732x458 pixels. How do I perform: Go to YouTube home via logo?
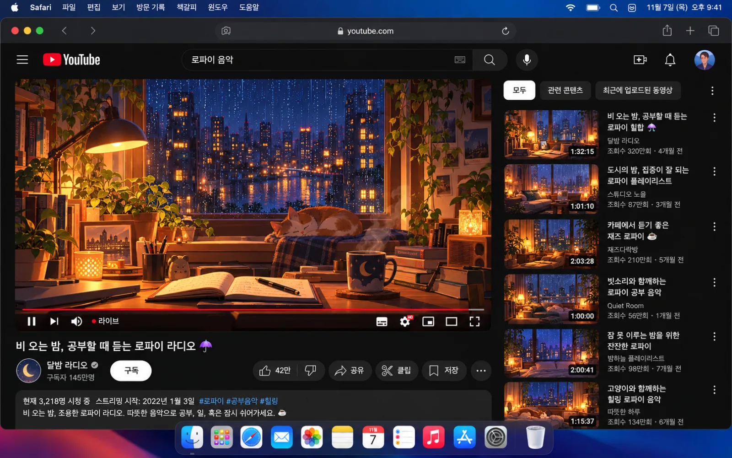pos(71,60)
